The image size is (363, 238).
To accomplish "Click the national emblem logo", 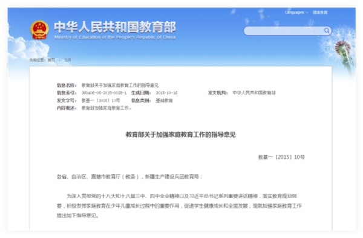I will [x=39, y=30].
